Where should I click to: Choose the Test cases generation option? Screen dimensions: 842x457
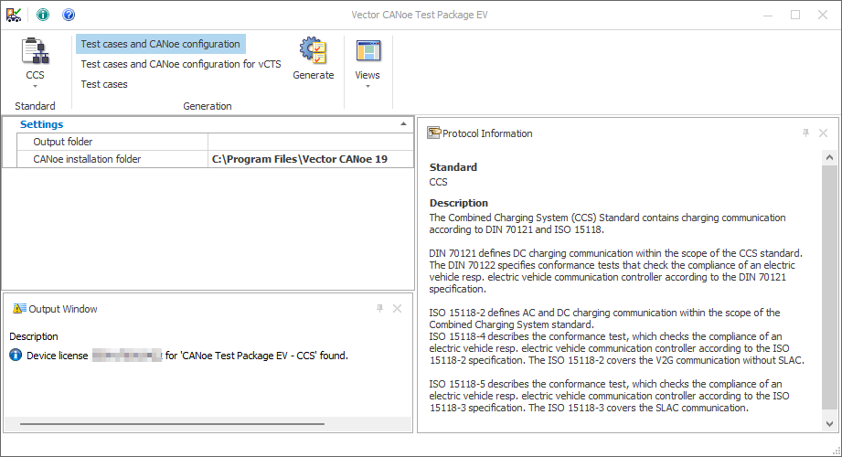[104, 84]
